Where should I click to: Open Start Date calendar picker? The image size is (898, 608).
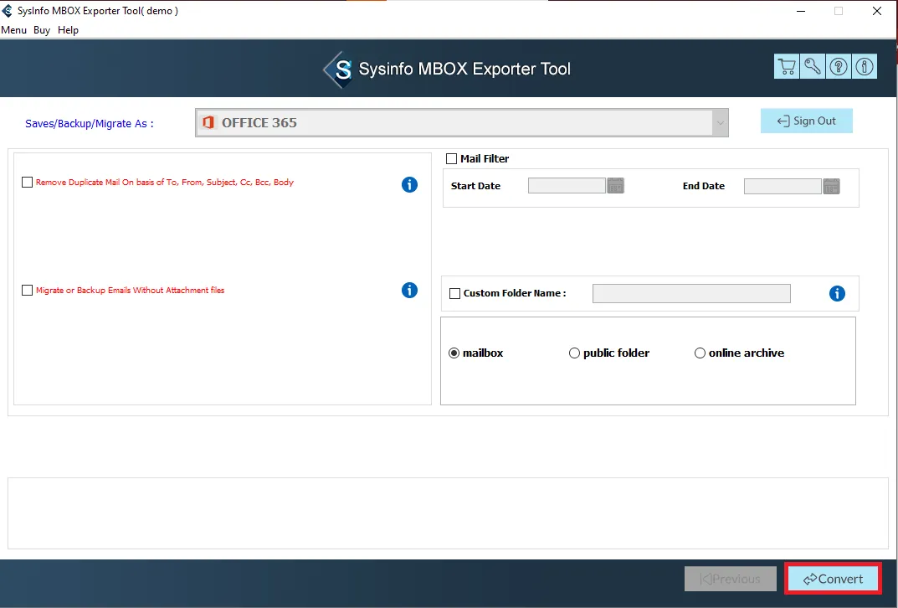pyautogui.click(x=616, y=186)
